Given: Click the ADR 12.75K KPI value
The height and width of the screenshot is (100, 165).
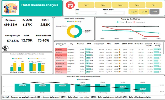Looking at the screenshot, I should (27, 40).
